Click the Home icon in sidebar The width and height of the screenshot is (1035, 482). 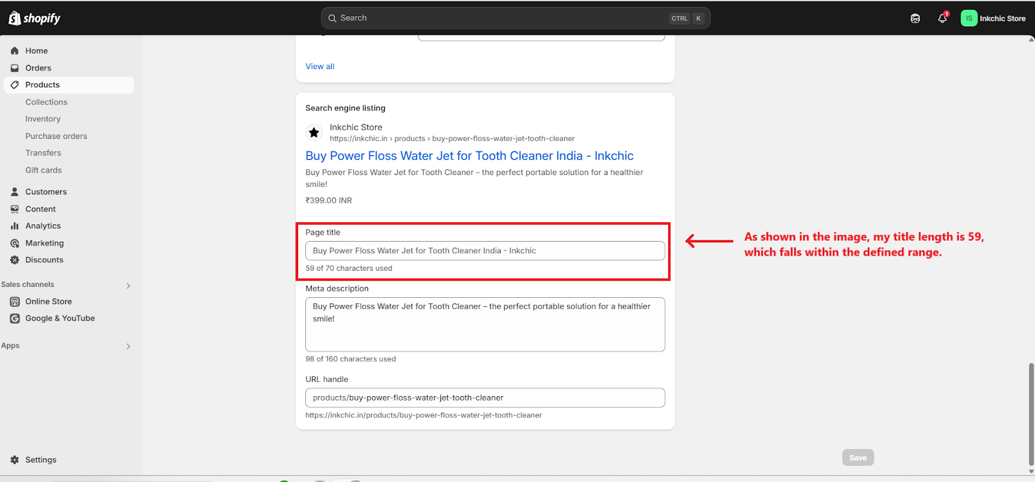pos(14,50)
